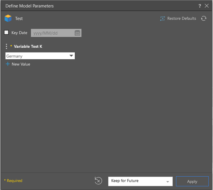
Task: Click the Restore Defaults text label
Action: (181, 19)
